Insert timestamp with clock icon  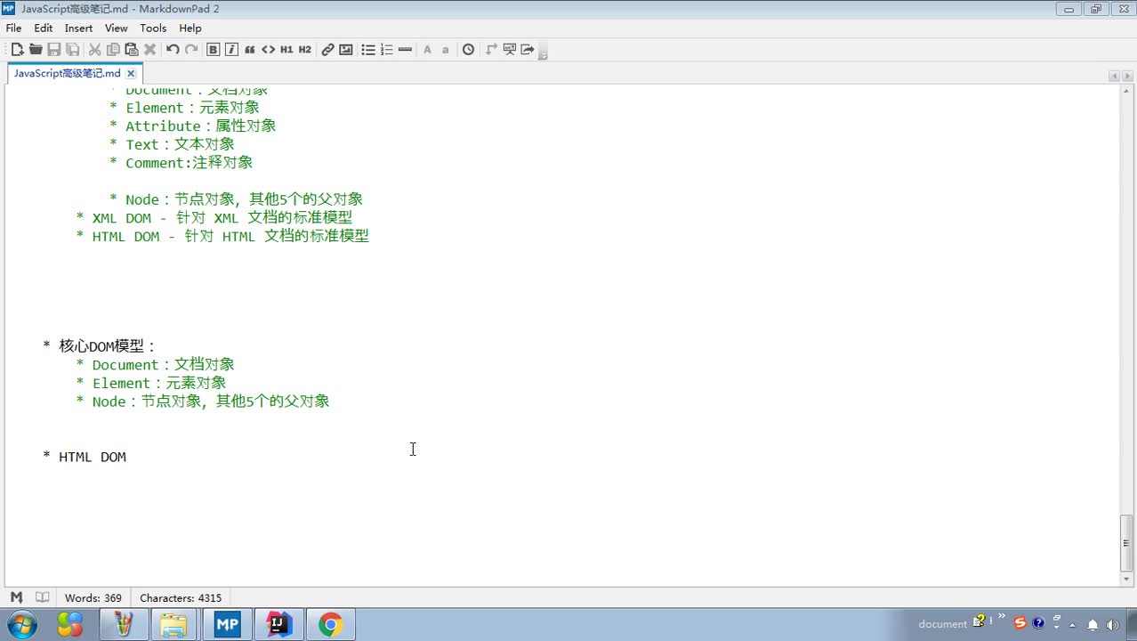469,50
